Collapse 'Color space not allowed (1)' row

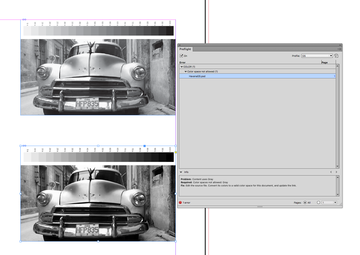click(186, 72)
